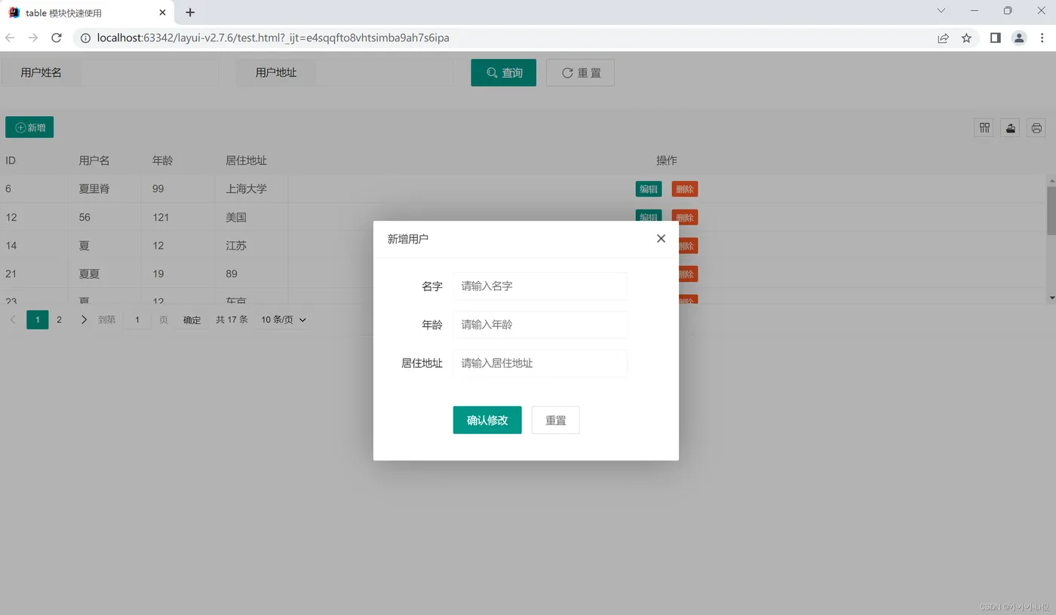Click the new tab plus button

tap(189, 12)
